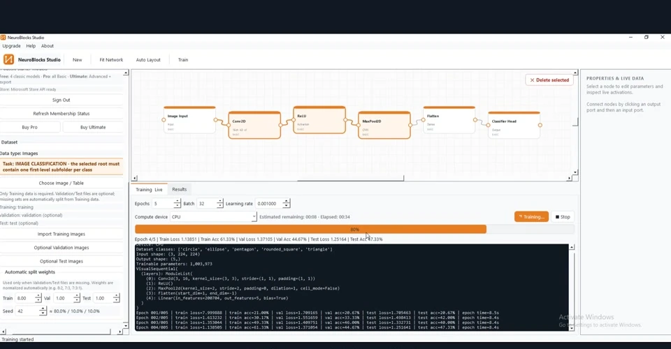Select the Classifier Head node

[514, 125]
